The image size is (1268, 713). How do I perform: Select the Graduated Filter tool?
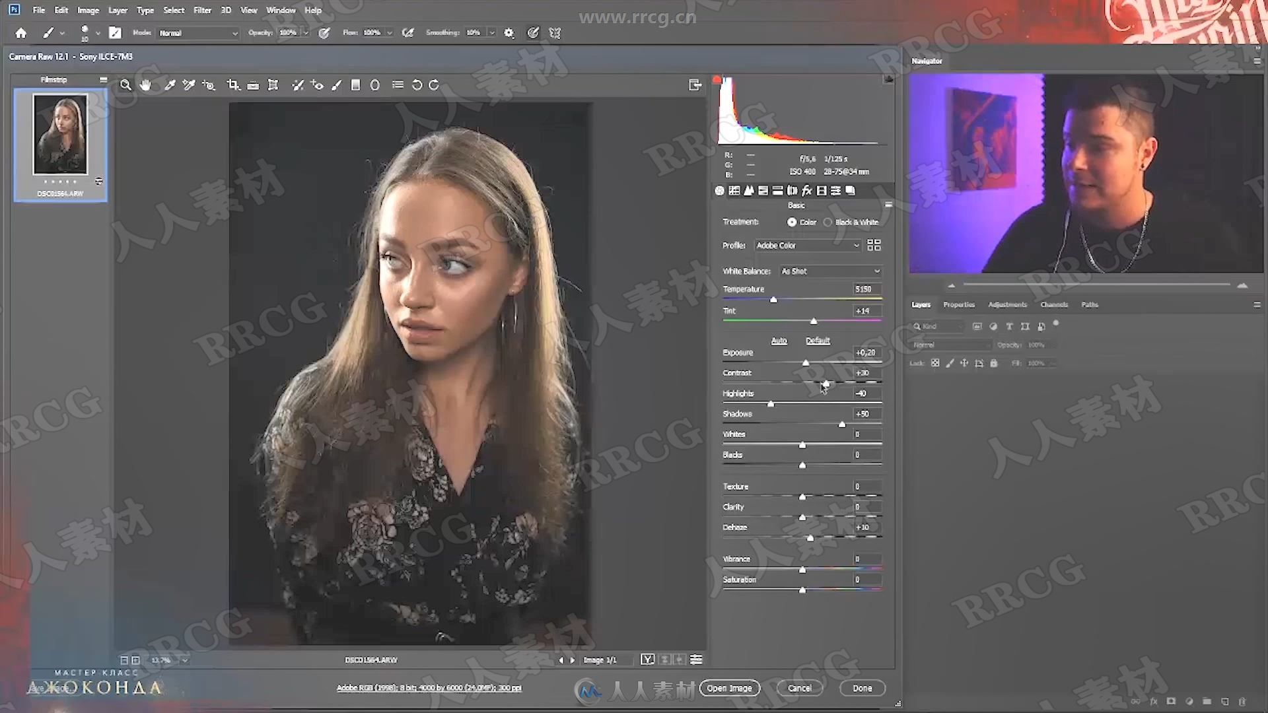click(355, 85)
